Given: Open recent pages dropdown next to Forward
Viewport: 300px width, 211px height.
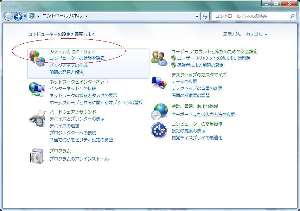Looking at the screenshot, I should 25,17.
